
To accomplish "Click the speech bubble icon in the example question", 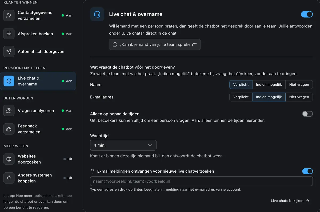I will [115, 44].
